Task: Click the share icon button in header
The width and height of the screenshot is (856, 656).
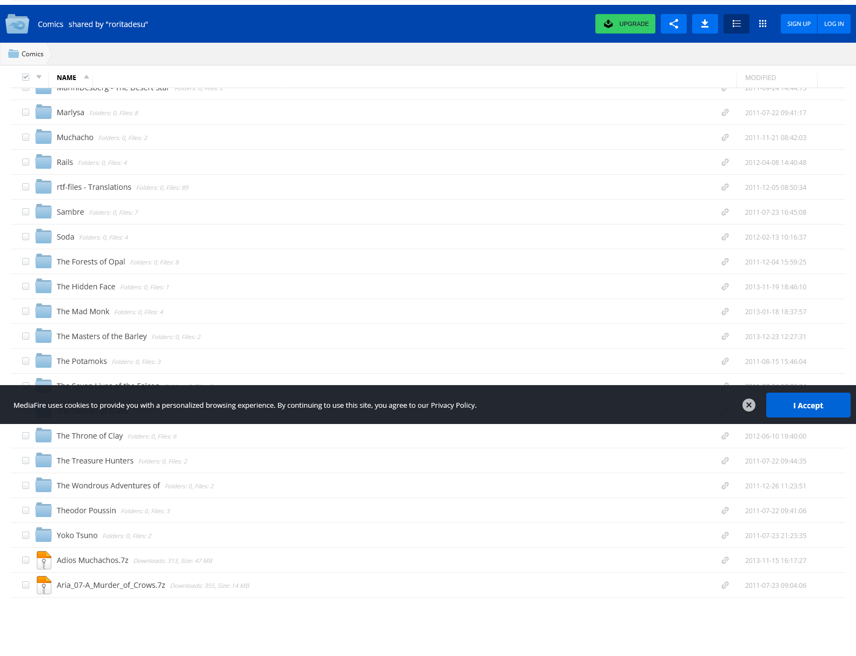Action: click(x=674, y=24)
